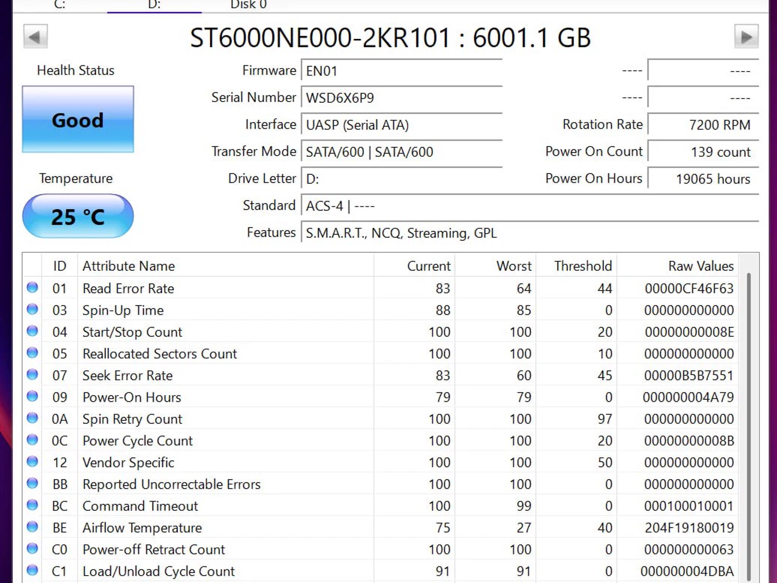Click the status dot for Power-off Retract Count
Image resolution: width=777 pixels, height=583 pixels.
point(32,548)
